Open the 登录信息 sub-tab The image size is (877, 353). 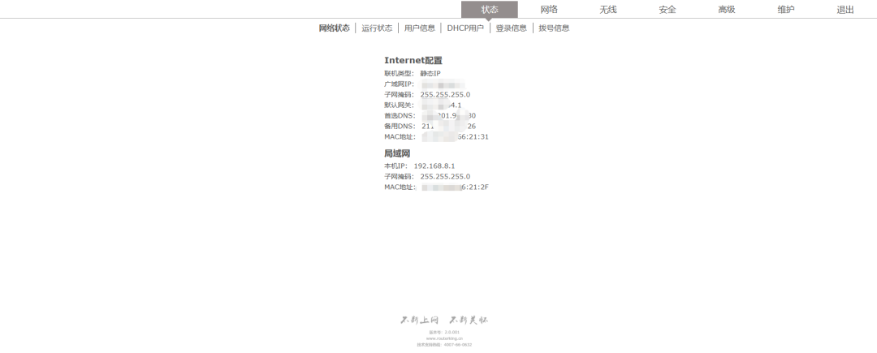(x=512, y=28)
